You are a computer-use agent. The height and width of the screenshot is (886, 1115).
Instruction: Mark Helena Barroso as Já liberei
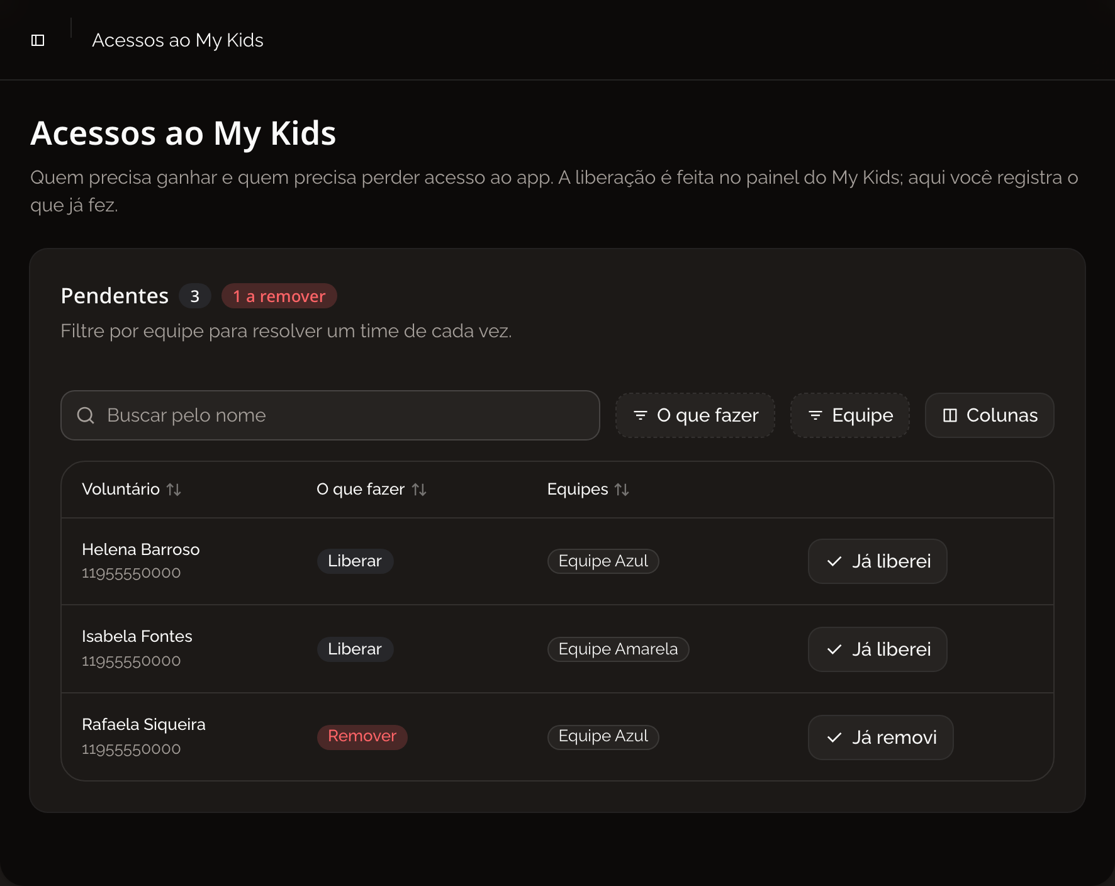point(878,561)
